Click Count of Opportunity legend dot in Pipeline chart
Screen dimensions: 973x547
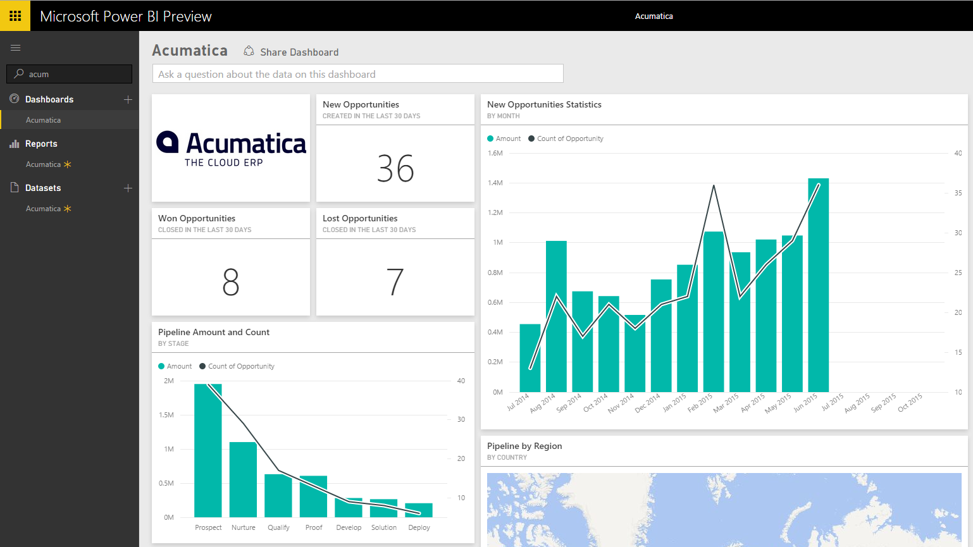point(202,366)
